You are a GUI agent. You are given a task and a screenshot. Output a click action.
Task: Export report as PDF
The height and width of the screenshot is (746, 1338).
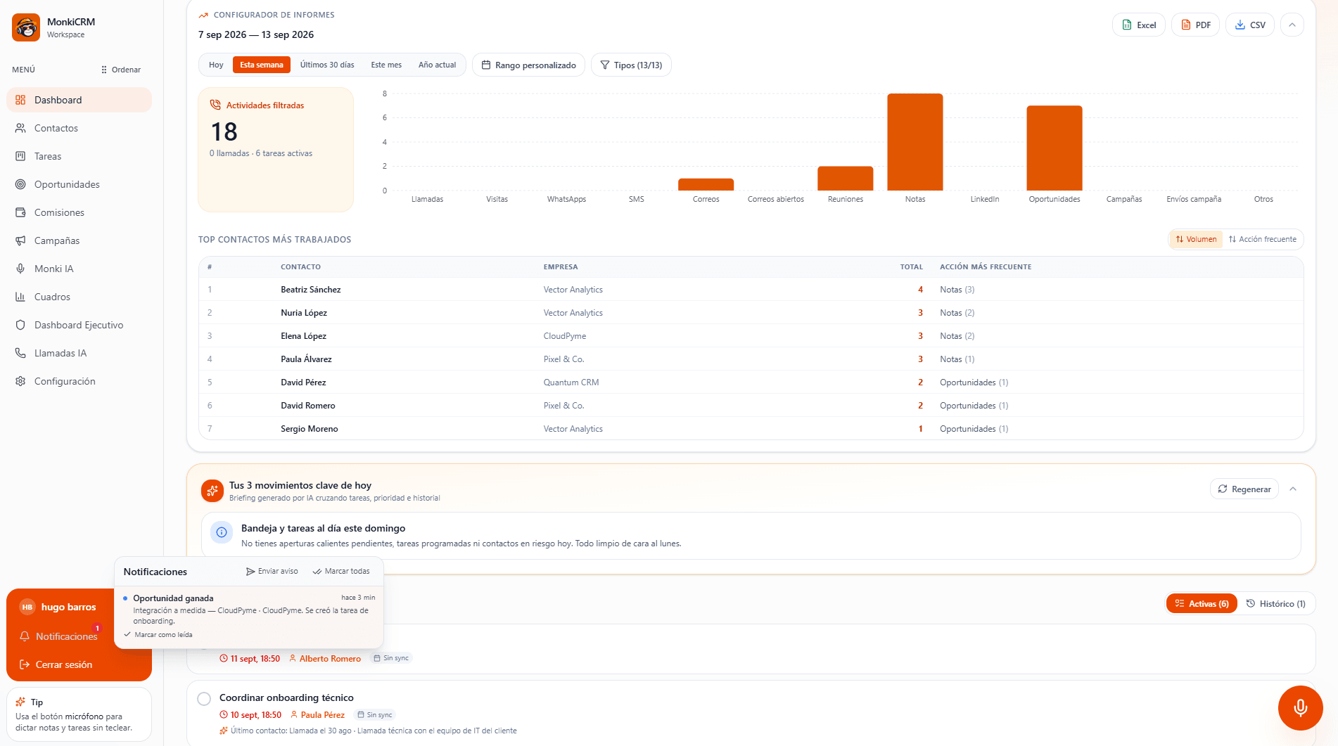1195,25
